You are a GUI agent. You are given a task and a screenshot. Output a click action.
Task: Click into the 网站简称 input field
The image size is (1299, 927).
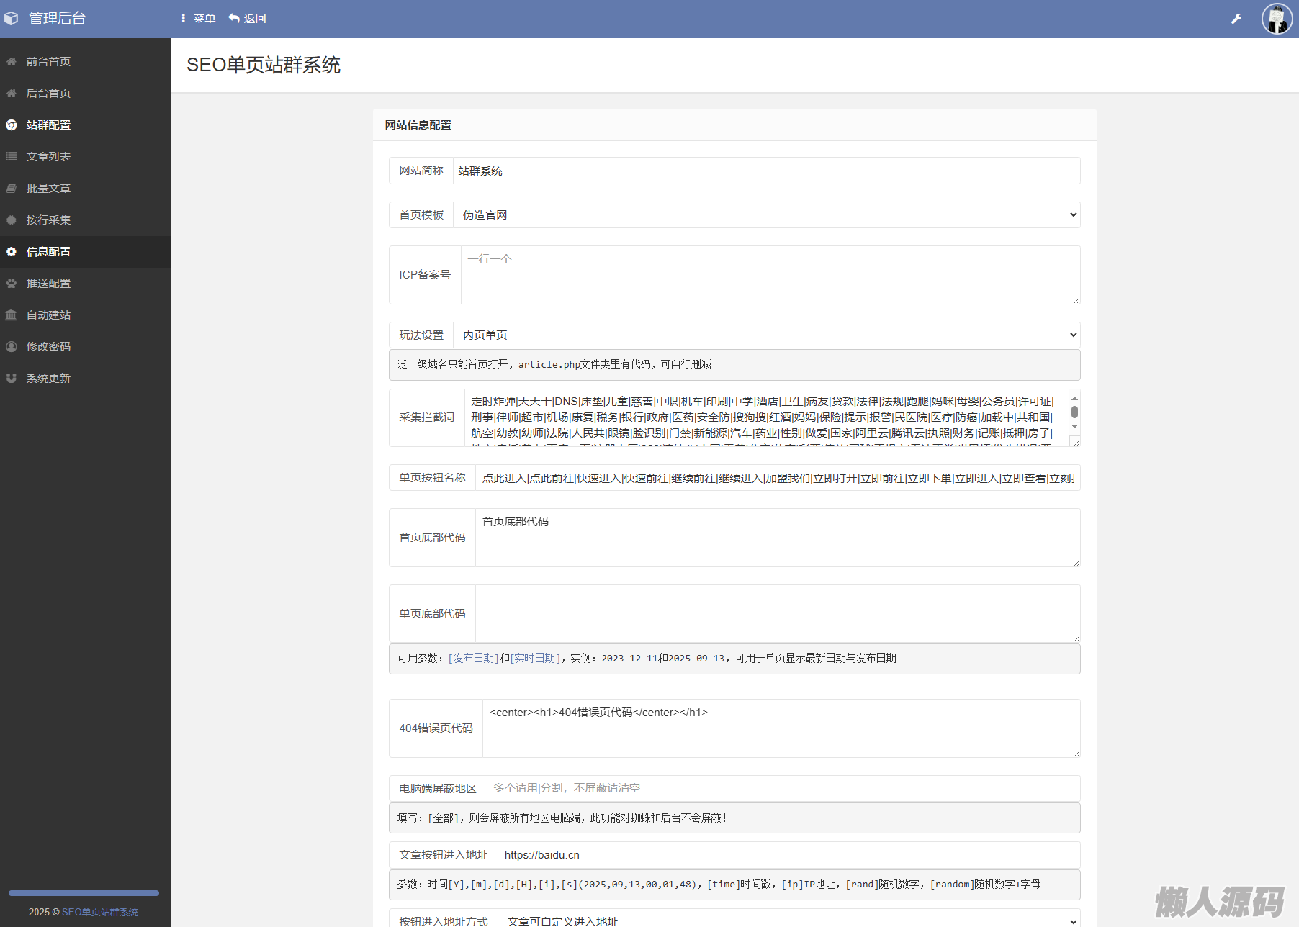tap(766, 171)
